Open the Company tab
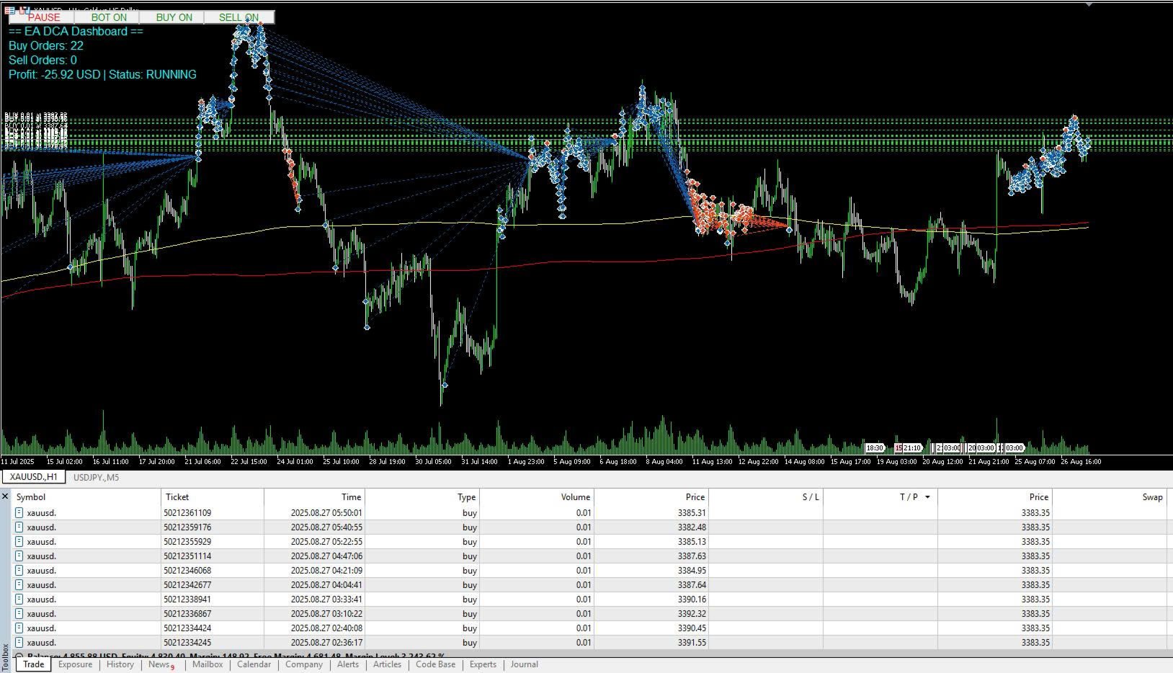1173x673 pixels. pos(304,664)
